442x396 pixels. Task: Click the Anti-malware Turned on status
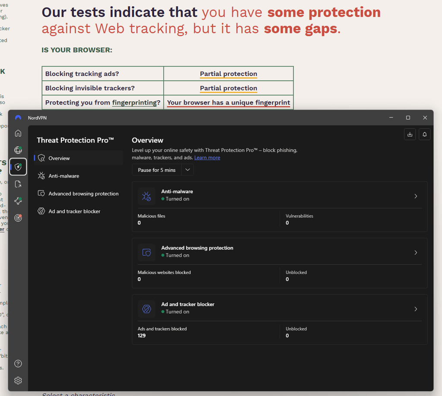pyautogui.click(x=175, y=199)
